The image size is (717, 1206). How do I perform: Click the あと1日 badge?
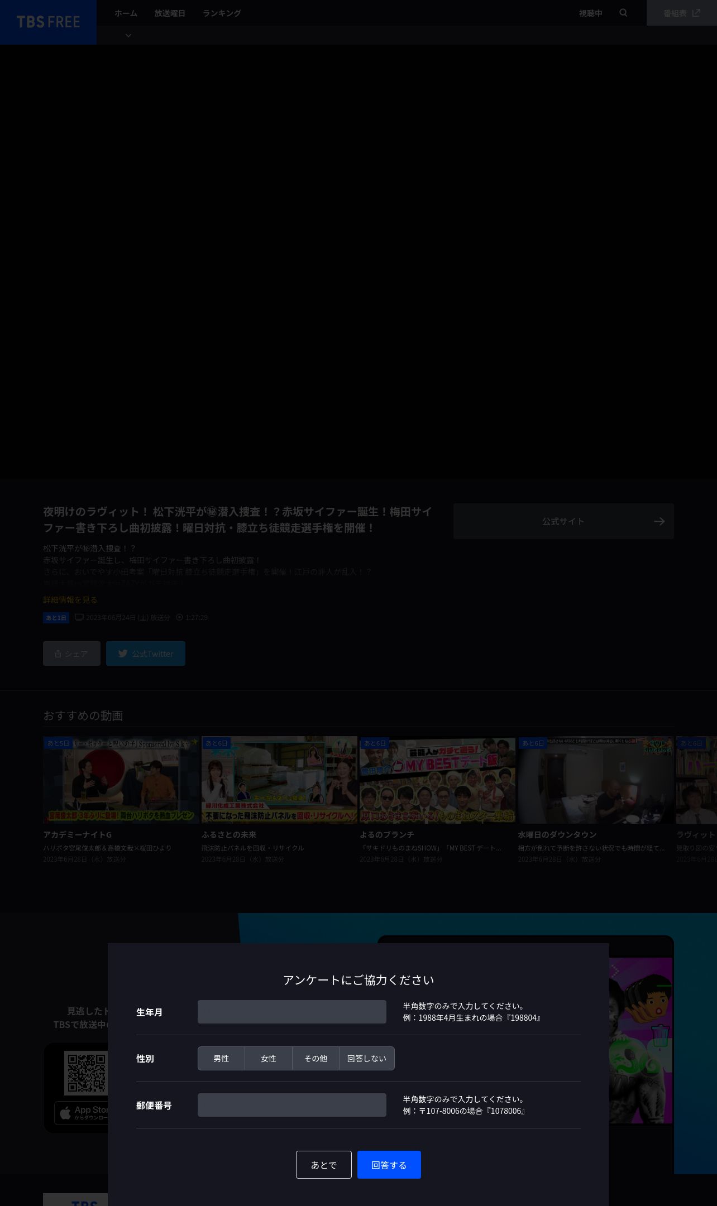click(56, 618)
